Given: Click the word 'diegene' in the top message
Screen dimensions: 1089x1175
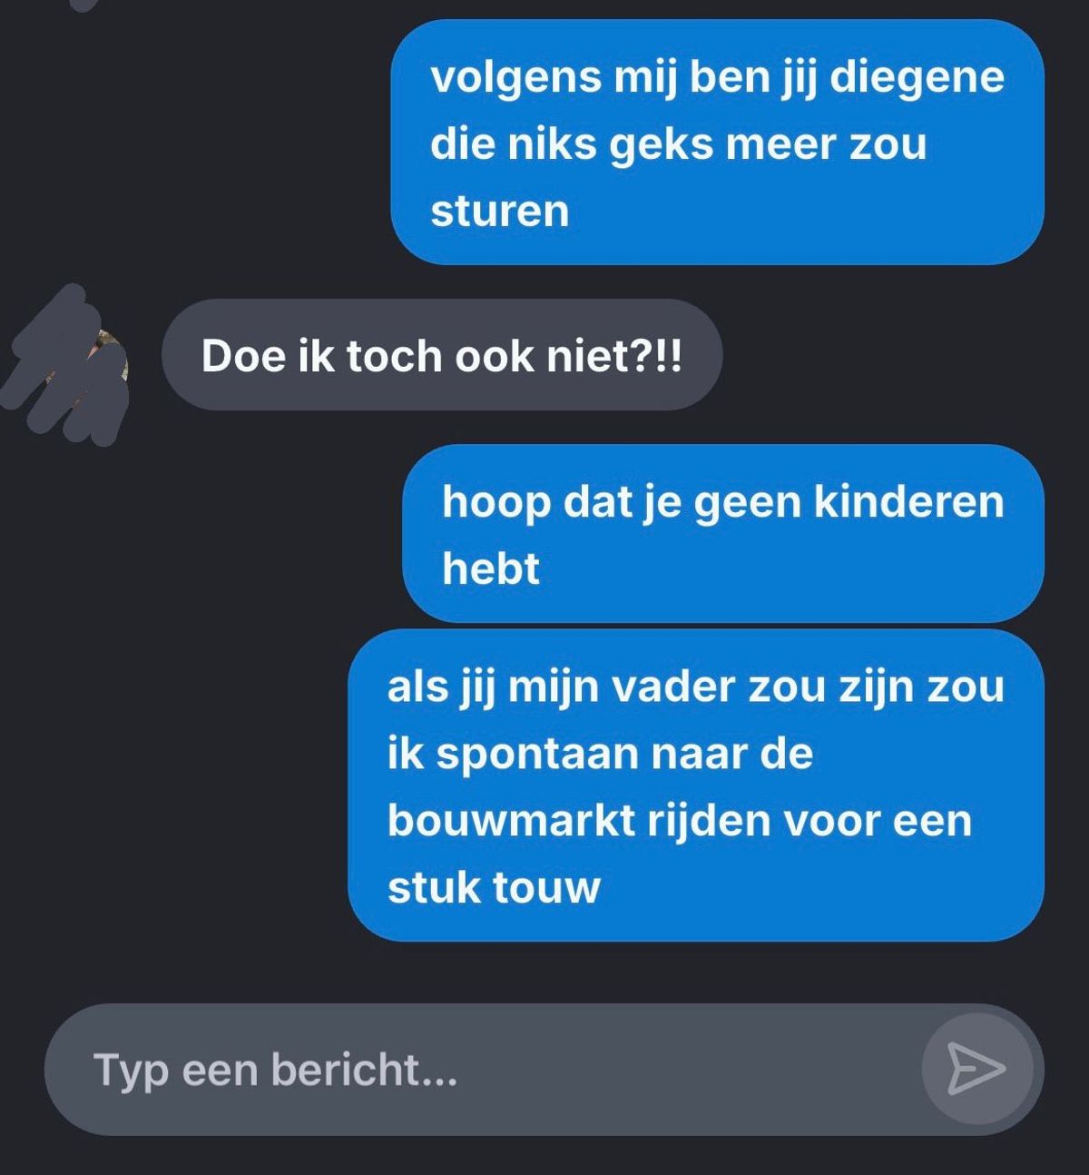Looking at the screenshot, I should point(917,79).
